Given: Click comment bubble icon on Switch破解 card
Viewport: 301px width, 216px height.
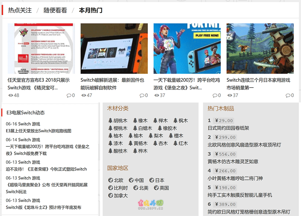Looking at the screenshot, I should [x=142, y=95].
